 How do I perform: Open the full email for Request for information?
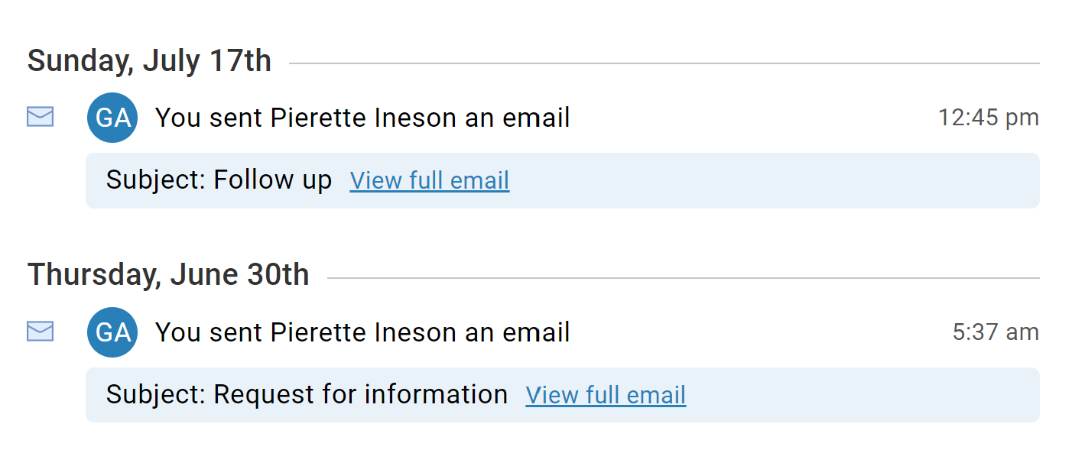click(606, 395)
